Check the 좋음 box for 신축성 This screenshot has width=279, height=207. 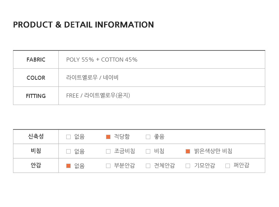point(148,137)
